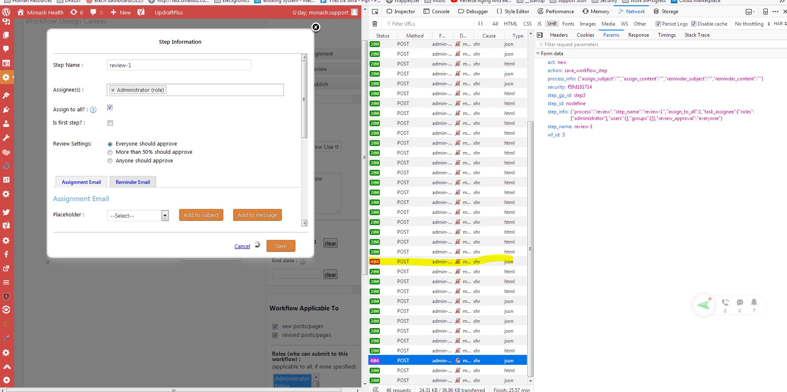
Task: Open the Plugins plug icon in sidebar
Action: [x=6, y=110]
